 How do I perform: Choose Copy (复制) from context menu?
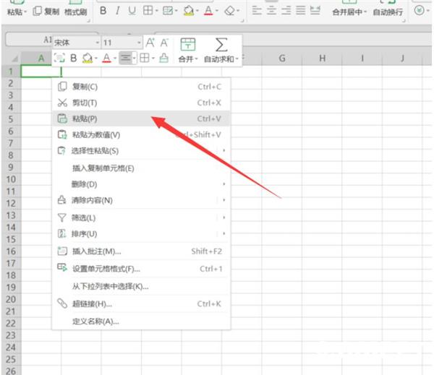[x=141, y=87]
